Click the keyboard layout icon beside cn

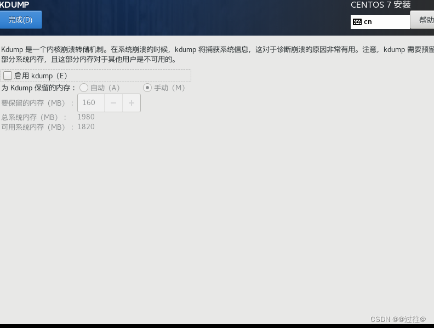[357, 22]
